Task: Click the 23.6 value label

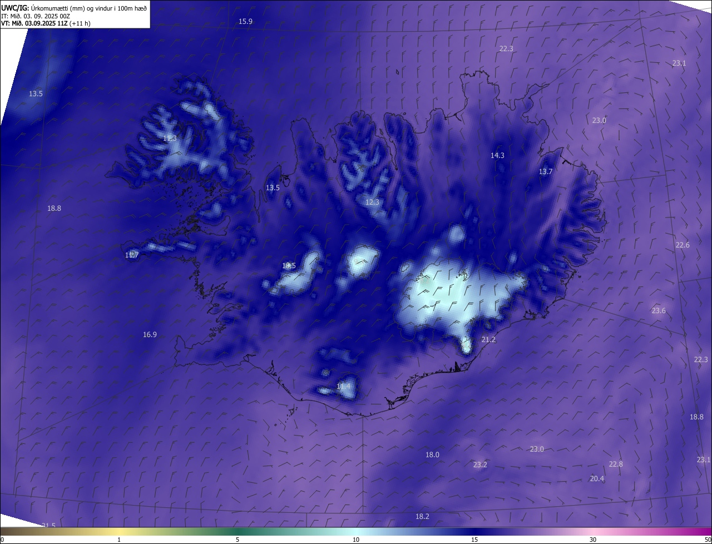Action: tap(659, 310)
